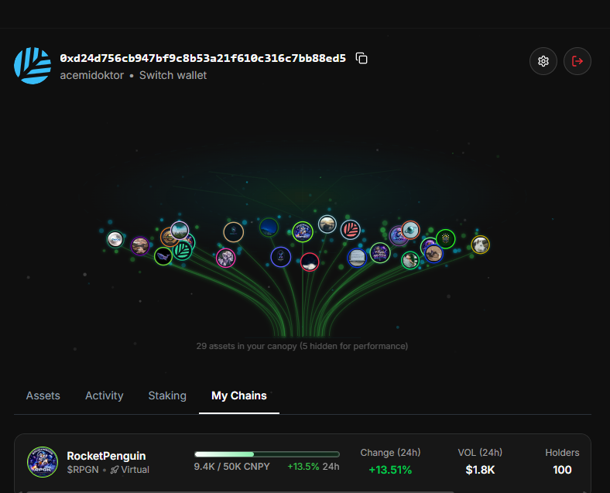Click the Switch wallet link
This screenshot has height=493, width=610.
[173, 75]
